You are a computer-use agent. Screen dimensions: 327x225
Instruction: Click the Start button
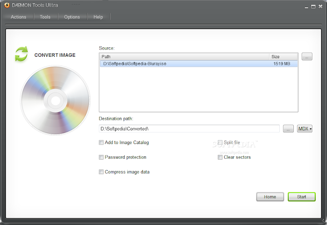coord(302,197)
